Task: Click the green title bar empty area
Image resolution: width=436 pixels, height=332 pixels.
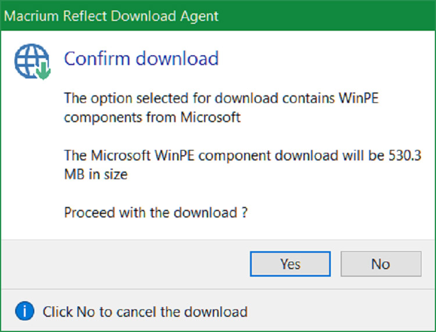Action: (x=326, y=16)
